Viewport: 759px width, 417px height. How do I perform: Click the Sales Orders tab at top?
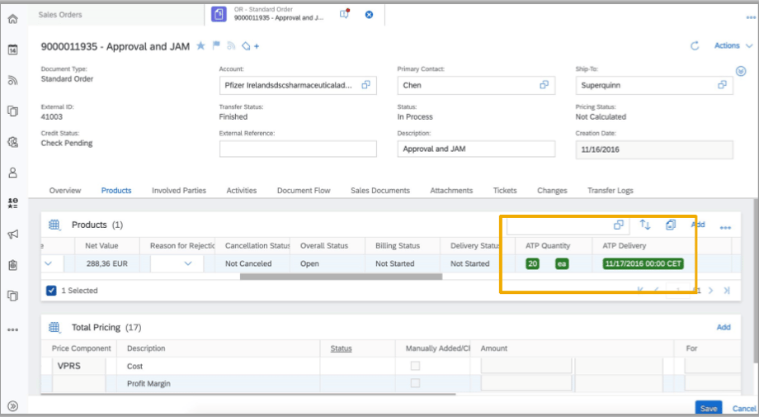[60, 15]
